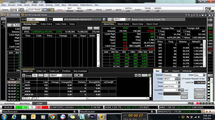Tick the Auto checkbox in Buy panel
This screenshot has height=120, width=215.
(x=157, y=86)
